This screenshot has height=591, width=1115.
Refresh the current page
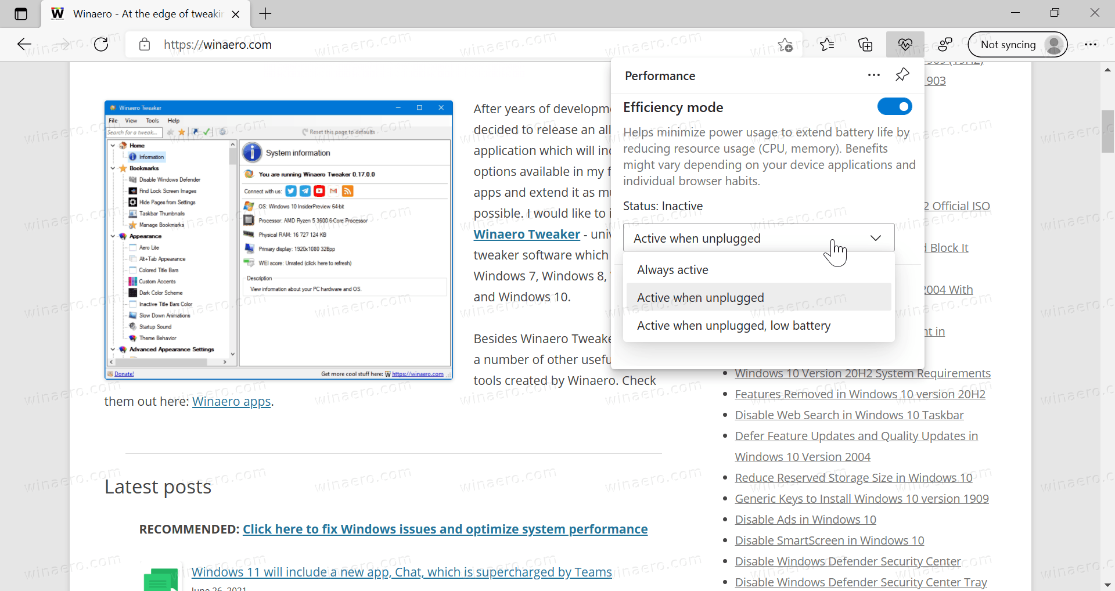tap(101, 45)
